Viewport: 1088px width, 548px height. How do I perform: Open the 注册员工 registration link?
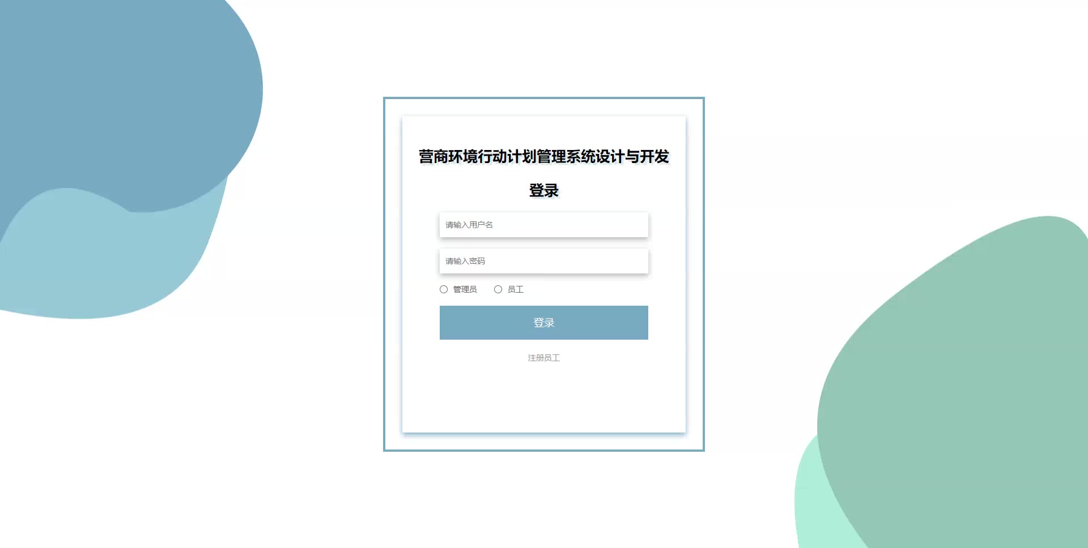[x=543, y=358]
